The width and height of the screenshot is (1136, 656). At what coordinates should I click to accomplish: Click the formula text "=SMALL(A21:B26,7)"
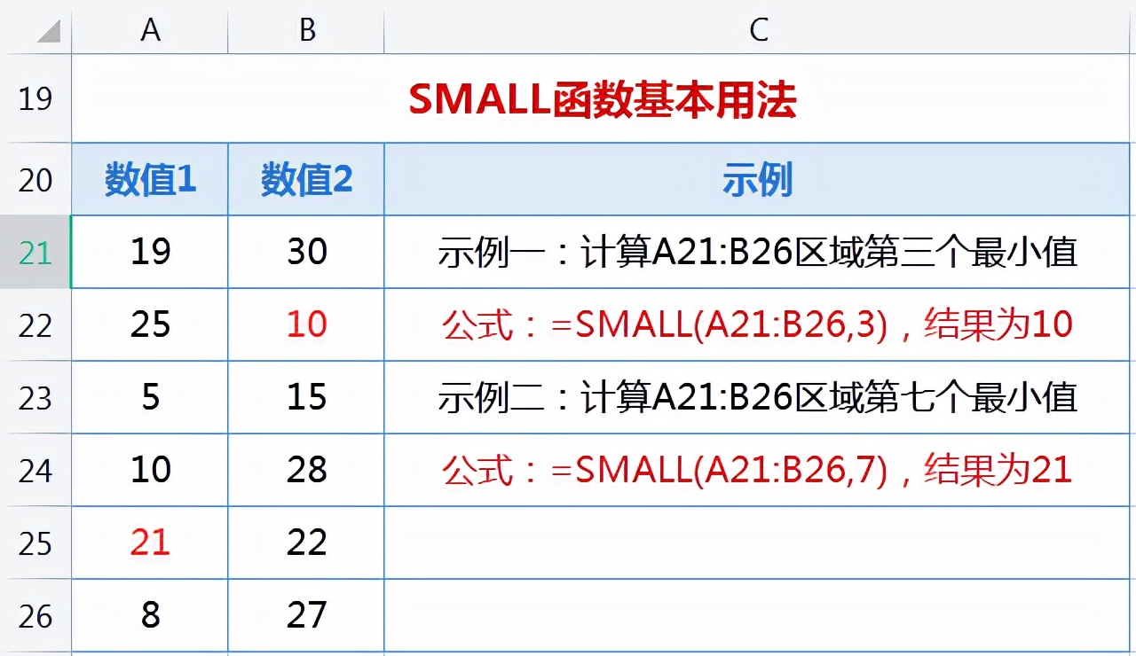(x=720, y=471)
